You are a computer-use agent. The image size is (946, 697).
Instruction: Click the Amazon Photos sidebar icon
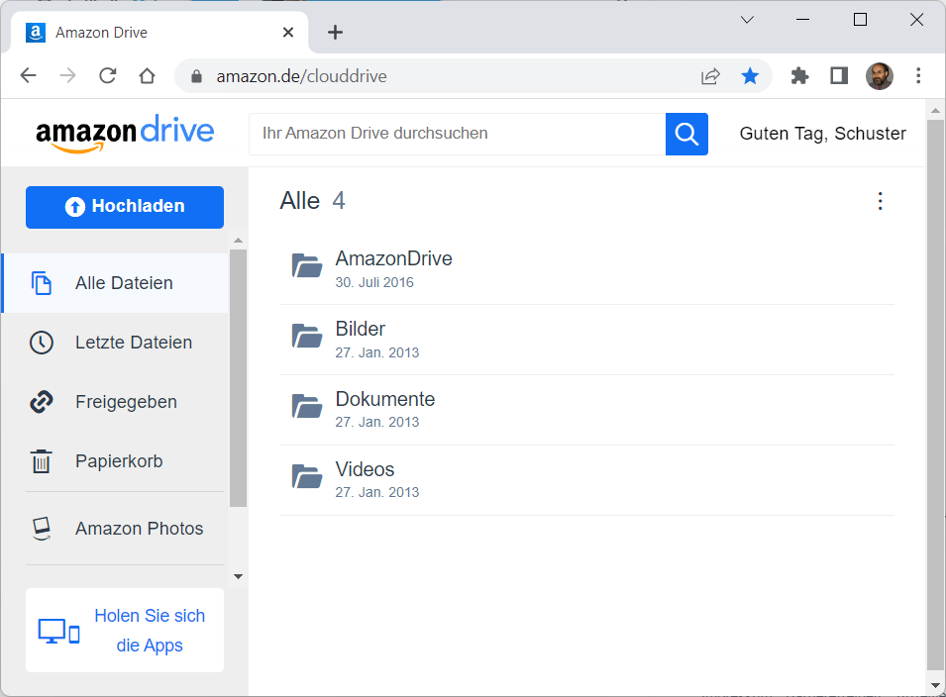pos(42,529)
